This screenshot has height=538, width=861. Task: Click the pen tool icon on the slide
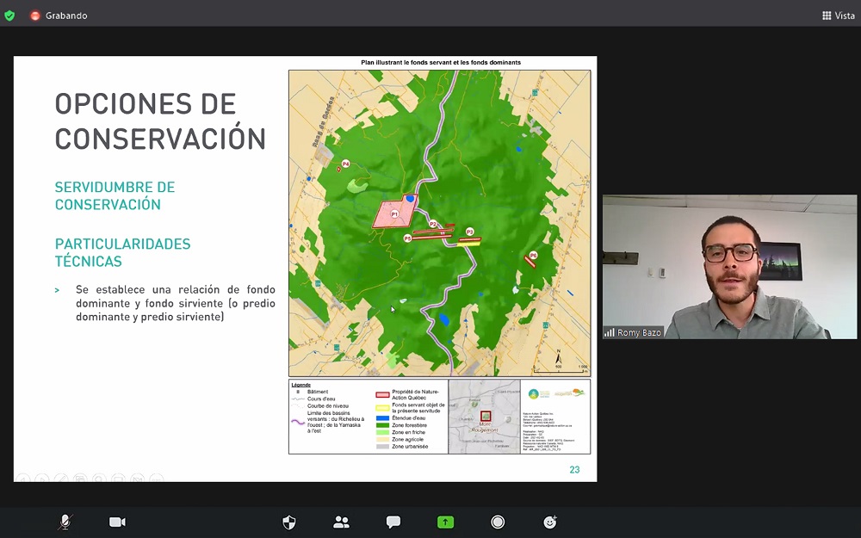(61, 478)
